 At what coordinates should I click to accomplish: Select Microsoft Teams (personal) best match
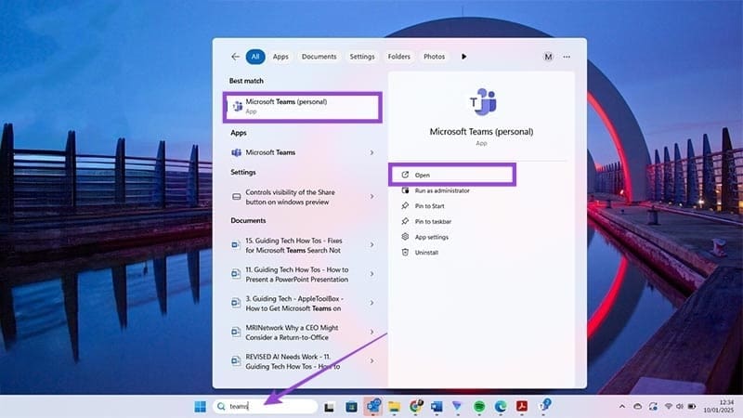(x=303, y=107)
